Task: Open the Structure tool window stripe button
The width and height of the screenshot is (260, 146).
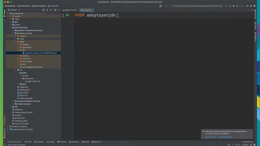Action: click(x=4, y=120)
